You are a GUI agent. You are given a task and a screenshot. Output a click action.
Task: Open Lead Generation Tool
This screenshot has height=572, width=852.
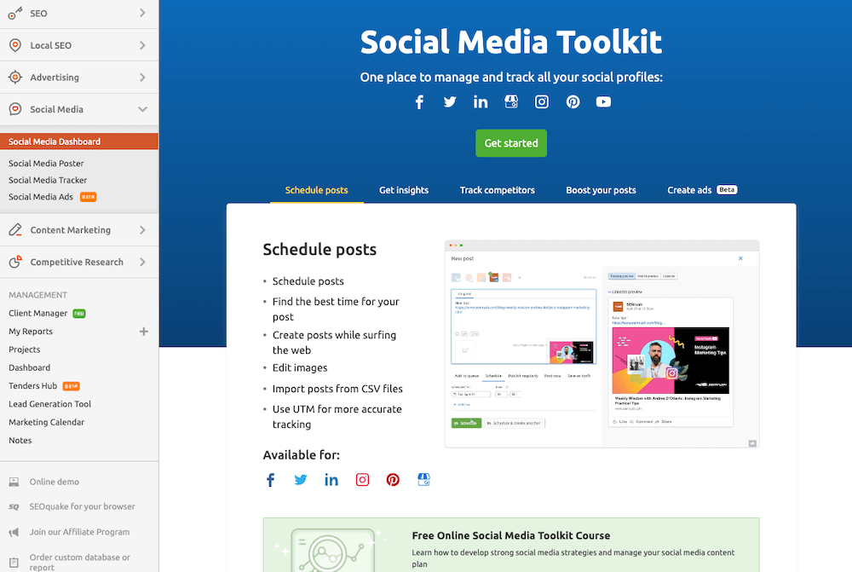point(50,404)
